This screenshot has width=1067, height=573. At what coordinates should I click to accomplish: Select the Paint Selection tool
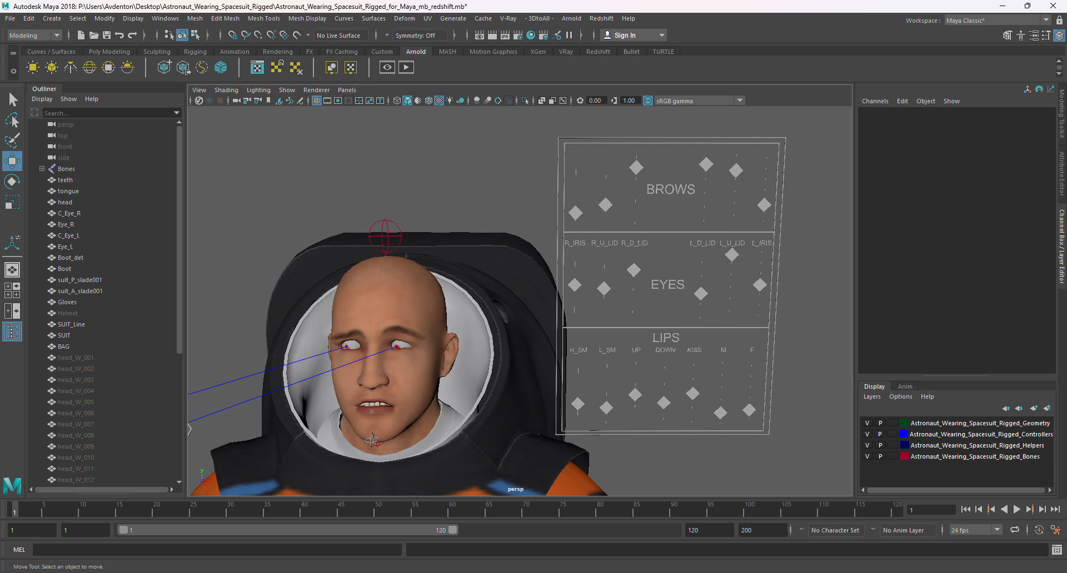click(12, 140)
